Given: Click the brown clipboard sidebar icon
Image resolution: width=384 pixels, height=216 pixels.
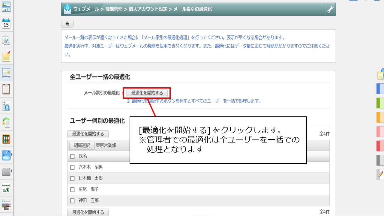Looking at the screenshot, I should [6, 89].
